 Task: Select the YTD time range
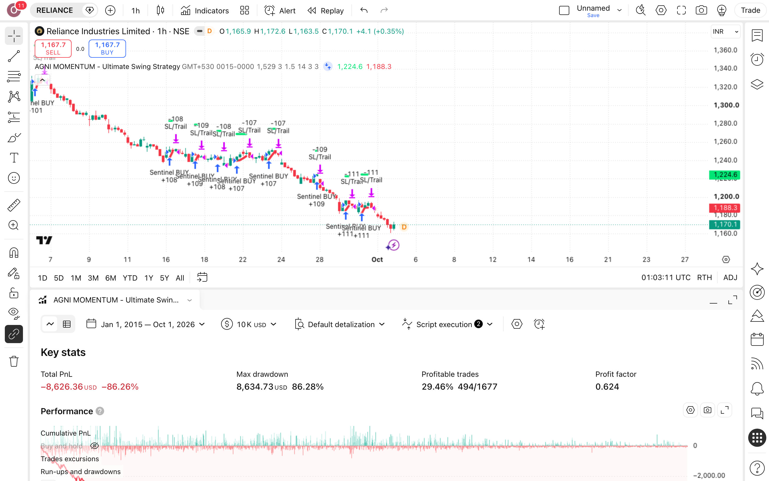point(130,278)
